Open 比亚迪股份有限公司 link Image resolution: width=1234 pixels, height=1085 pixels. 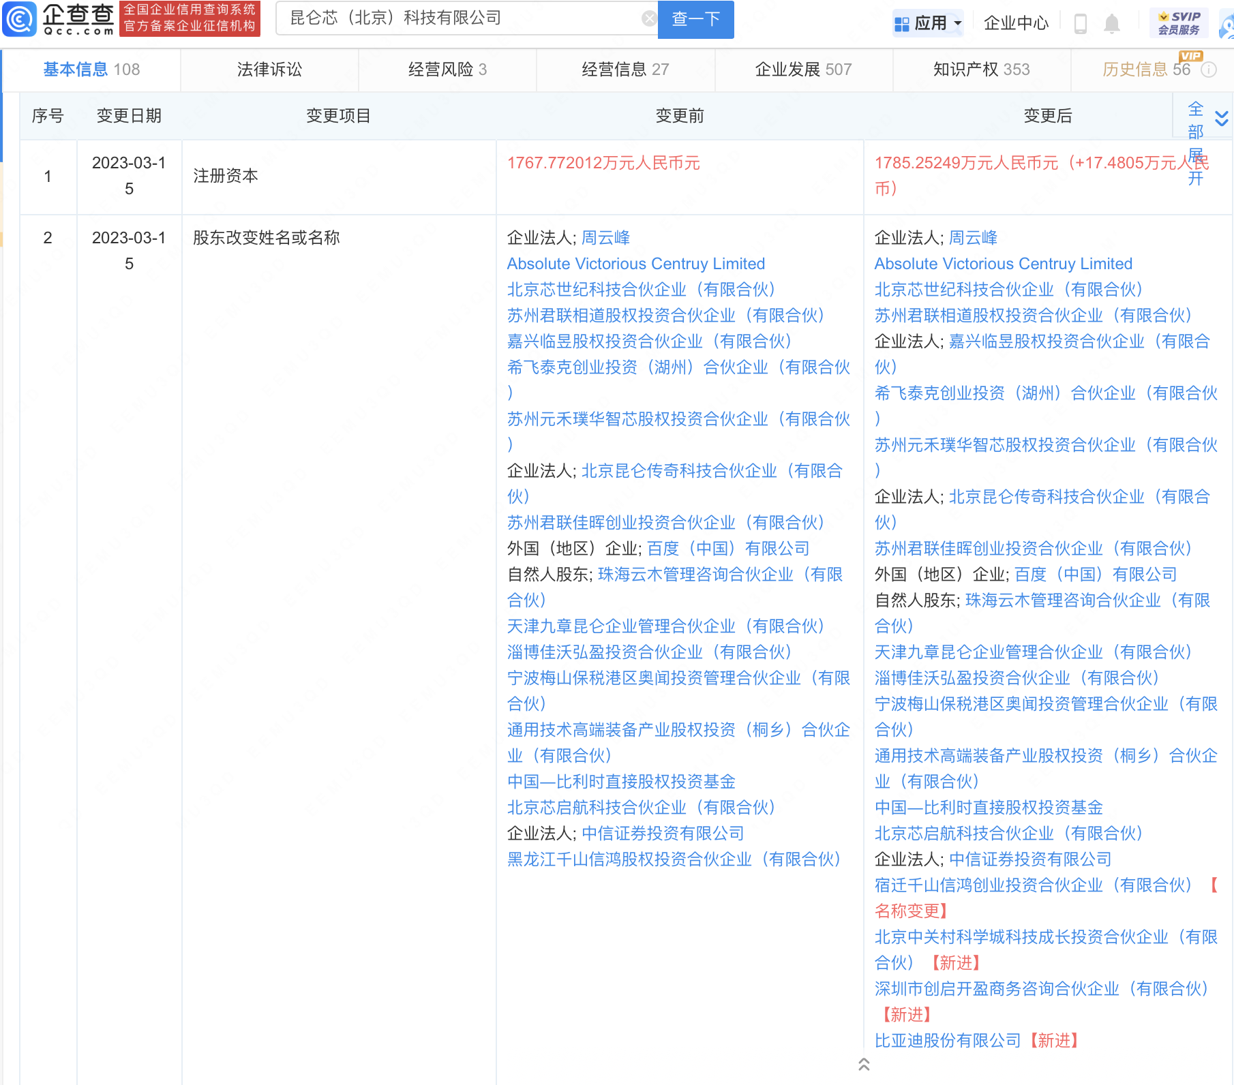[x=948, y=1041]
